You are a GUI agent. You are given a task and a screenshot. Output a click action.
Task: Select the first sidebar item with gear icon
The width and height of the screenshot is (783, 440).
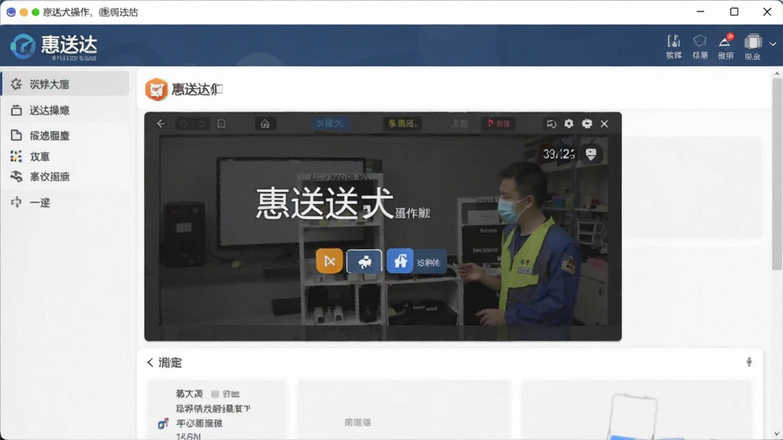[x=66, y=84]
